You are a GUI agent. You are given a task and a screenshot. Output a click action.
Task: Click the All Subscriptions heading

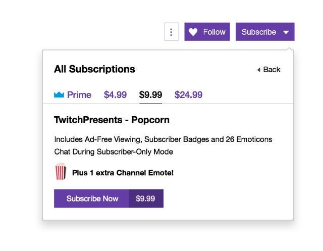[94, 69]
